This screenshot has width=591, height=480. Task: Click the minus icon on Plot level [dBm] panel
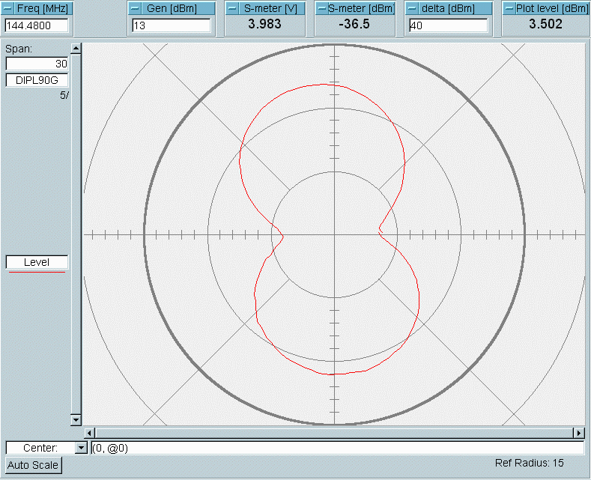coord(509,8)
